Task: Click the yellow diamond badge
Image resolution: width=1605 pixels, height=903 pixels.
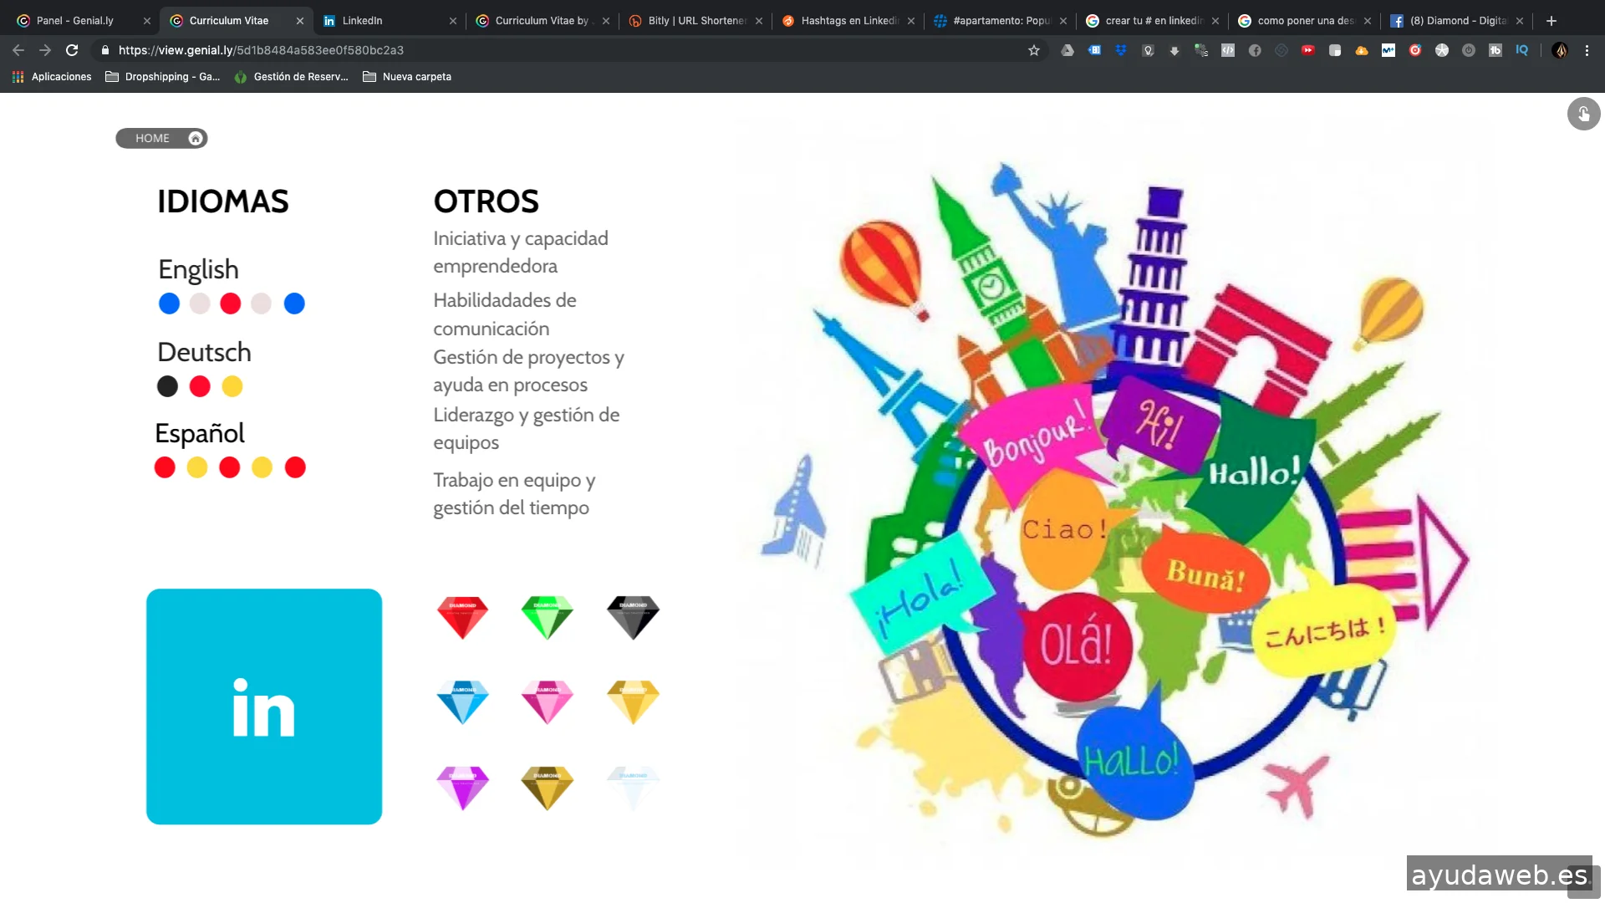Action: pos(633,701)
